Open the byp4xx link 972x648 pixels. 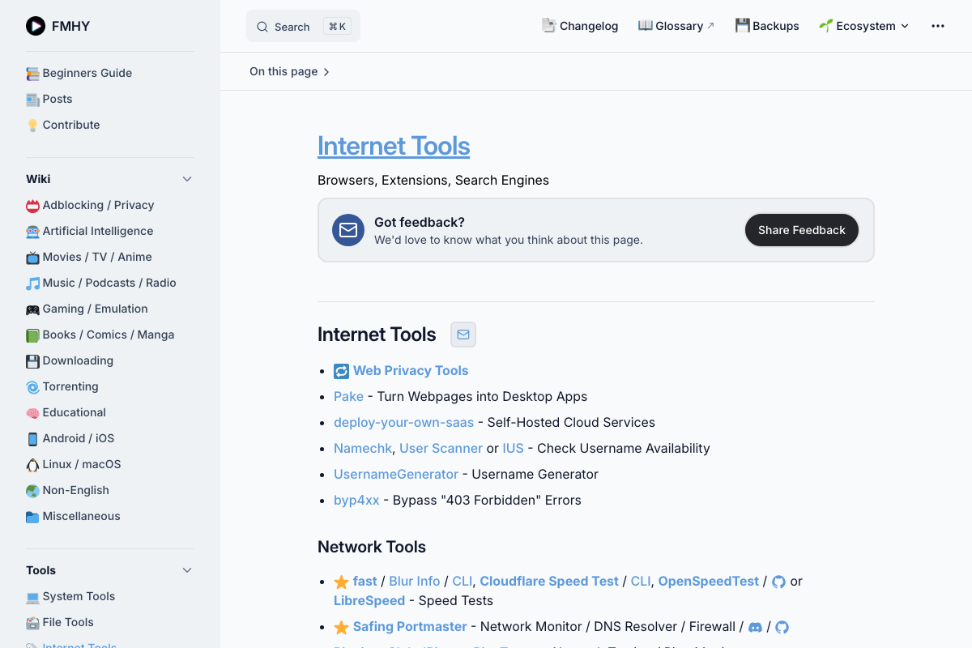point(356,500)
